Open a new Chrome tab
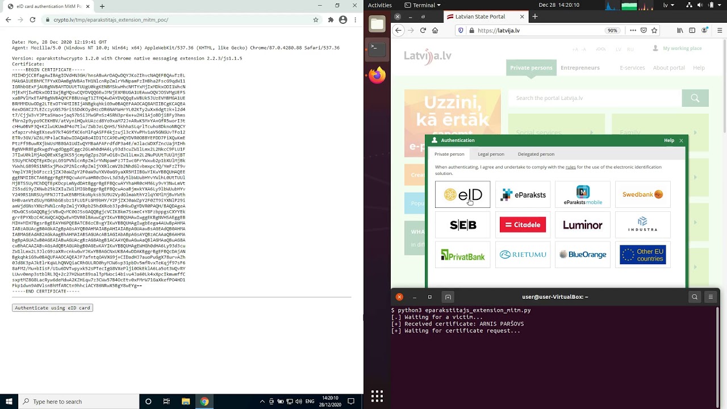The height and width of the screenshot is (409, 727). 102,6
